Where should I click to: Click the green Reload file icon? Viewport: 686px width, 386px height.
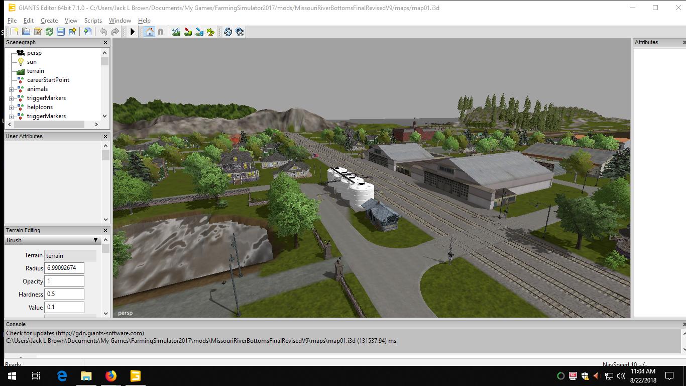pyautogui.click(x=49, y=32)
